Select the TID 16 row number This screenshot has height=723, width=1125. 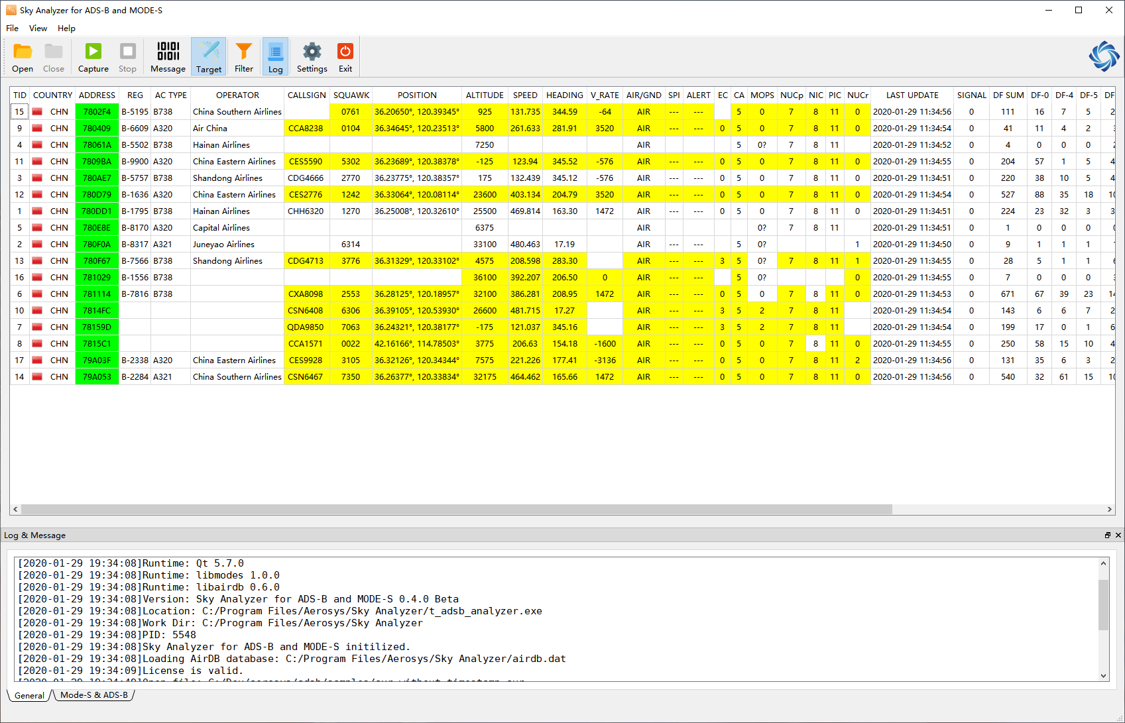pos(20,277)
